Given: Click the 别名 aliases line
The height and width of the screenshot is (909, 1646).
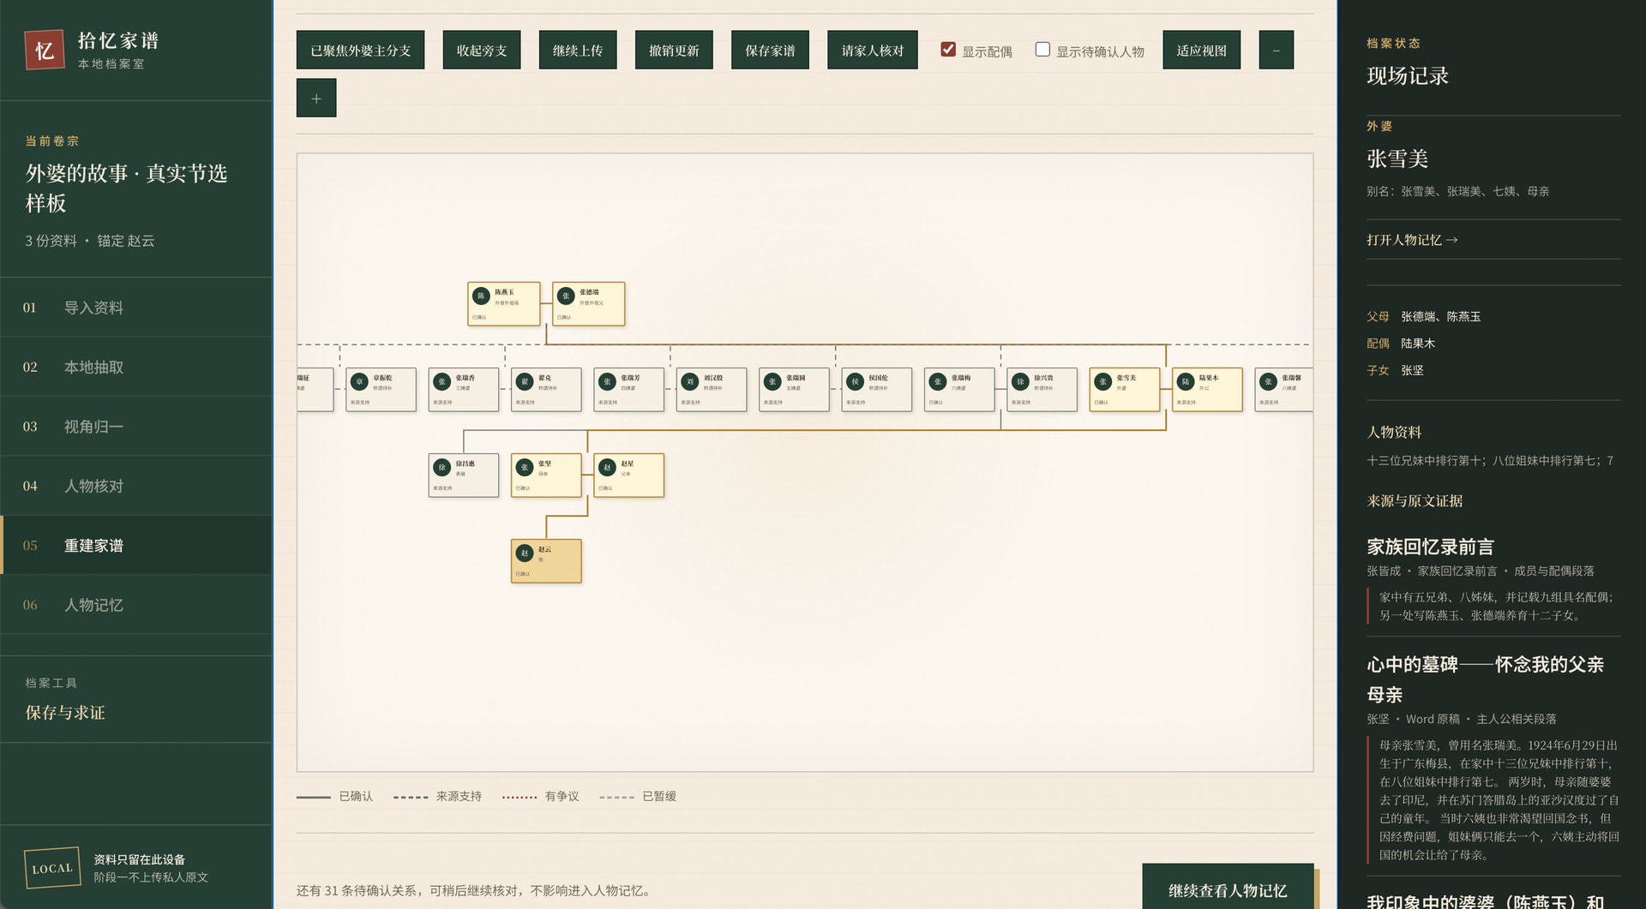Looking at the screenshot, I should pyautogui.click(x=1457, y=191).
